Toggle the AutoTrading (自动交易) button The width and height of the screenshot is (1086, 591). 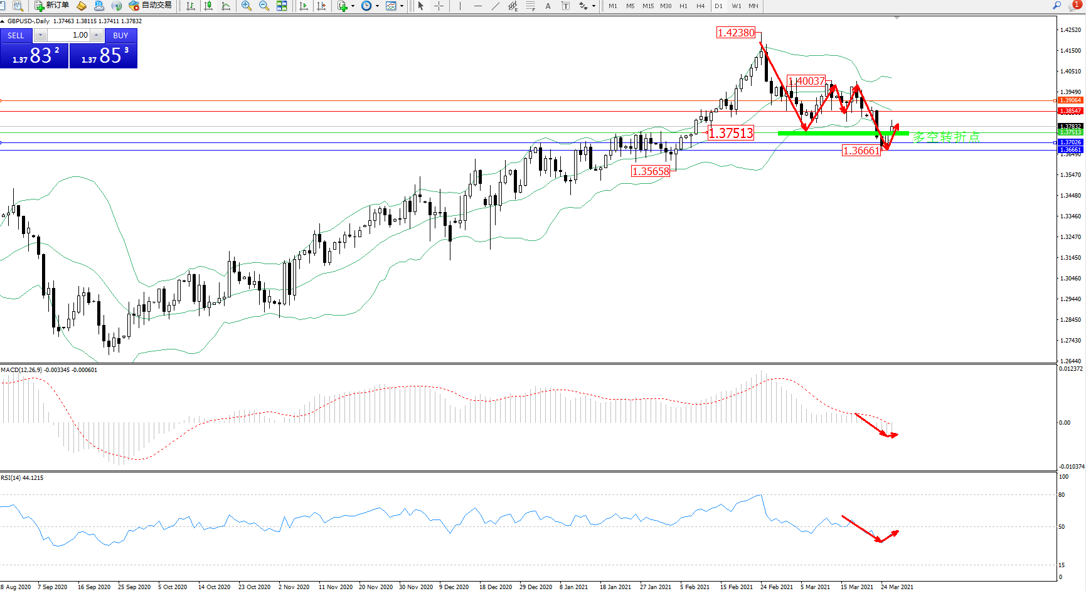[x=150, y=6]
